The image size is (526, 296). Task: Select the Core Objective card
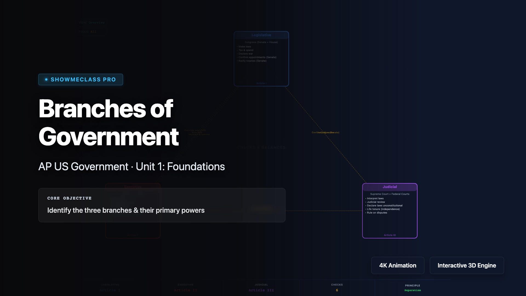point(162,205)
